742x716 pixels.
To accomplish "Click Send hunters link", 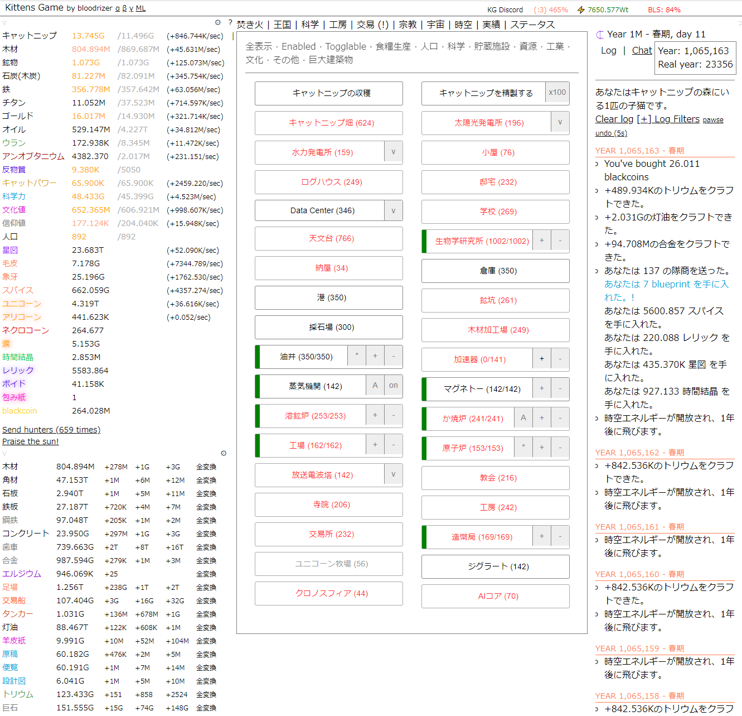I will (x=51, y=429).
